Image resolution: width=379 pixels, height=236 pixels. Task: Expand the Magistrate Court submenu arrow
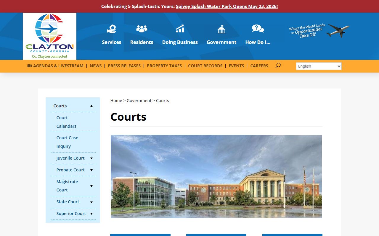coord(91,186)
